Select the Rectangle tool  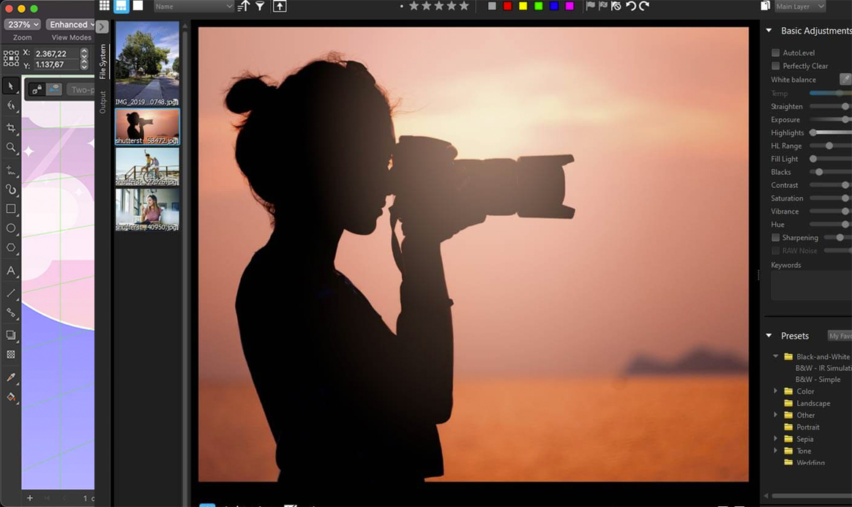[x=10, y=209]
